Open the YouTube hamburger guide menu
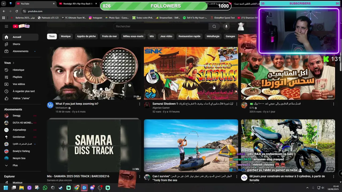 (6, 26)
